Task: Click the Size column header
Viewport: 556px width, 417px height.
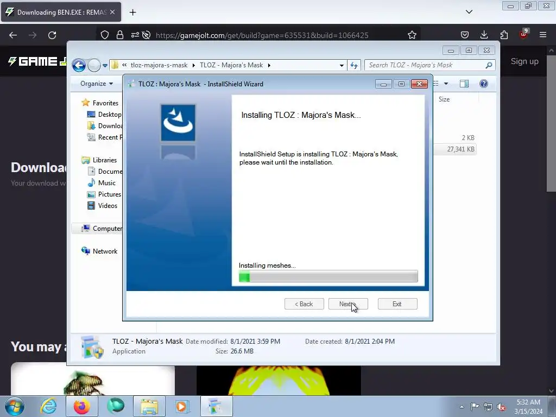Action: click(444, 99)
